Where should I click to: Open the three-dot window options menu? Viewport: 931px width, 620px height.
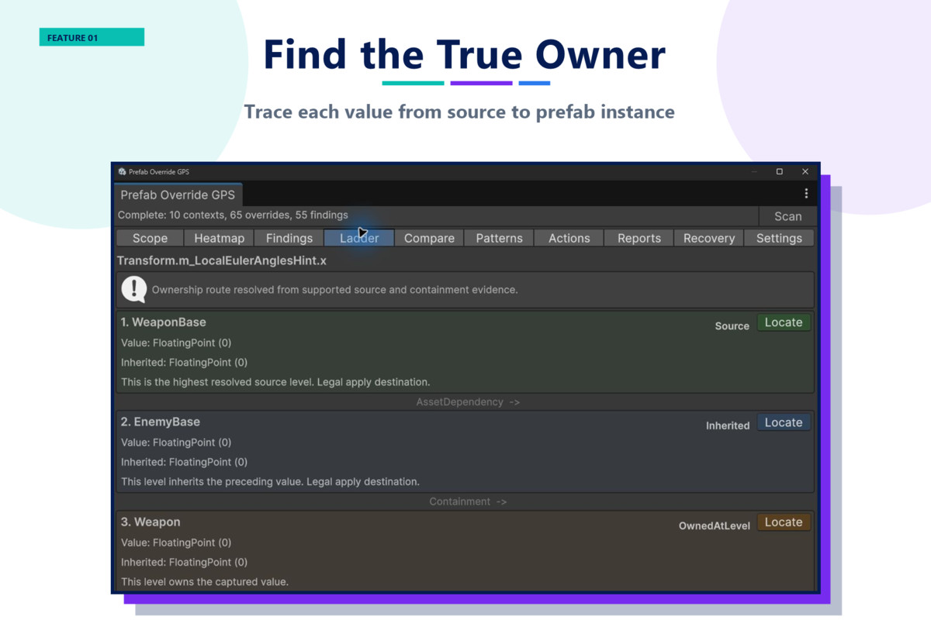point(806,194)
